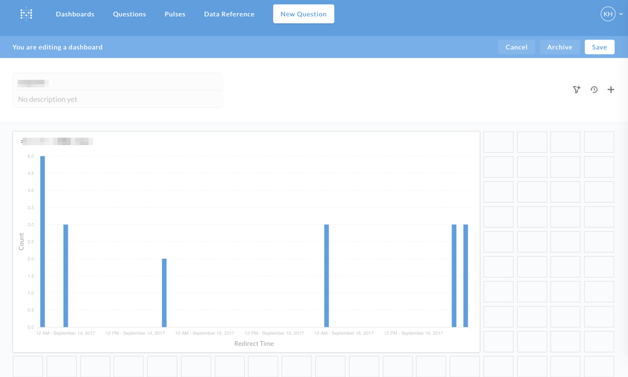628x377 pixels.
Task: Click the 'No description yet' field
Action: point(117,99)
